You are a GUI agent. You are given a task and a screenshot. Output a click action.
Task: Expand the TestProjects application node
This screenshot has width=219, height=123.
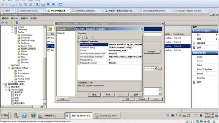coord(12,30)
